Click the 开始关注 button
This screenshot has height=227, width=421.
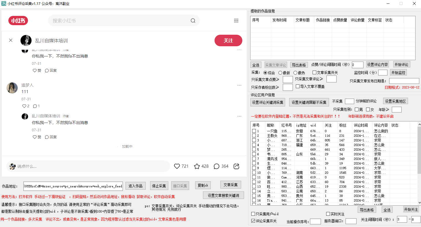click(411, 209)
